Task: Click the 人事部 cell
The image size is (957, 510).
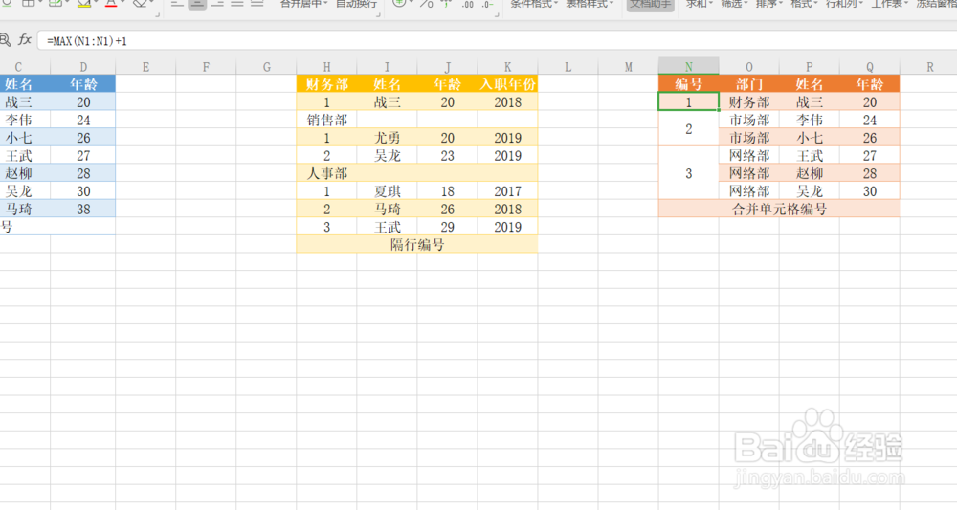Action: pos(326,173)
